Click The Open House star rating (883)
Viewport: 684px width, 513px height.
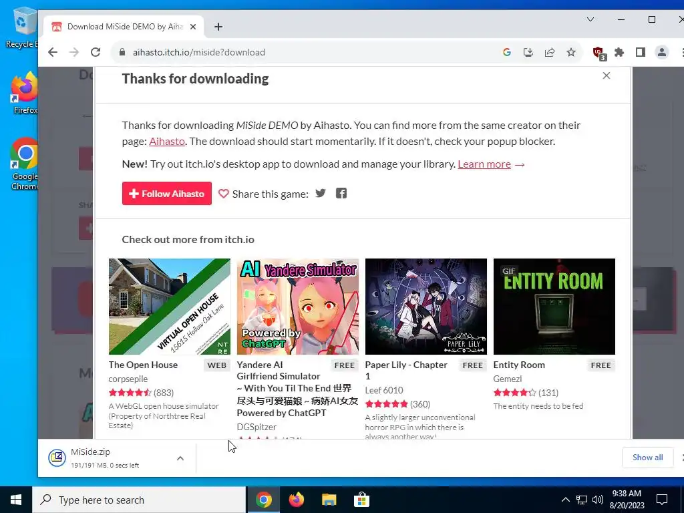click(x=141, y=393)
